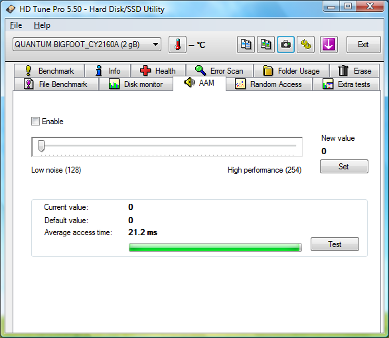Click the thermometer temperature icon
The width and height of the screenshot is (389, 338).
[x=177, y=44]
